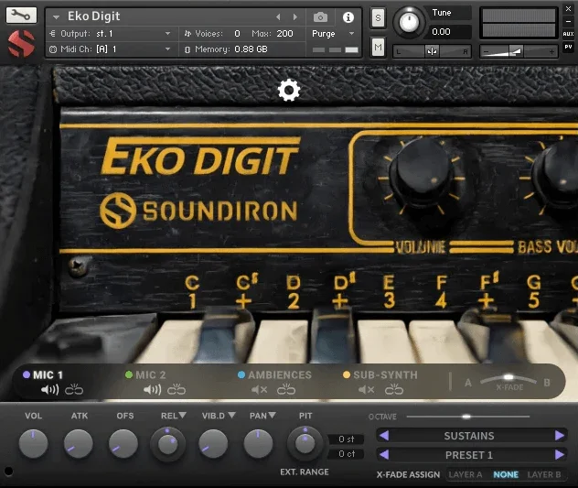Click the MIC 1 link icon

pyautogui.click(x=74, y=389)
